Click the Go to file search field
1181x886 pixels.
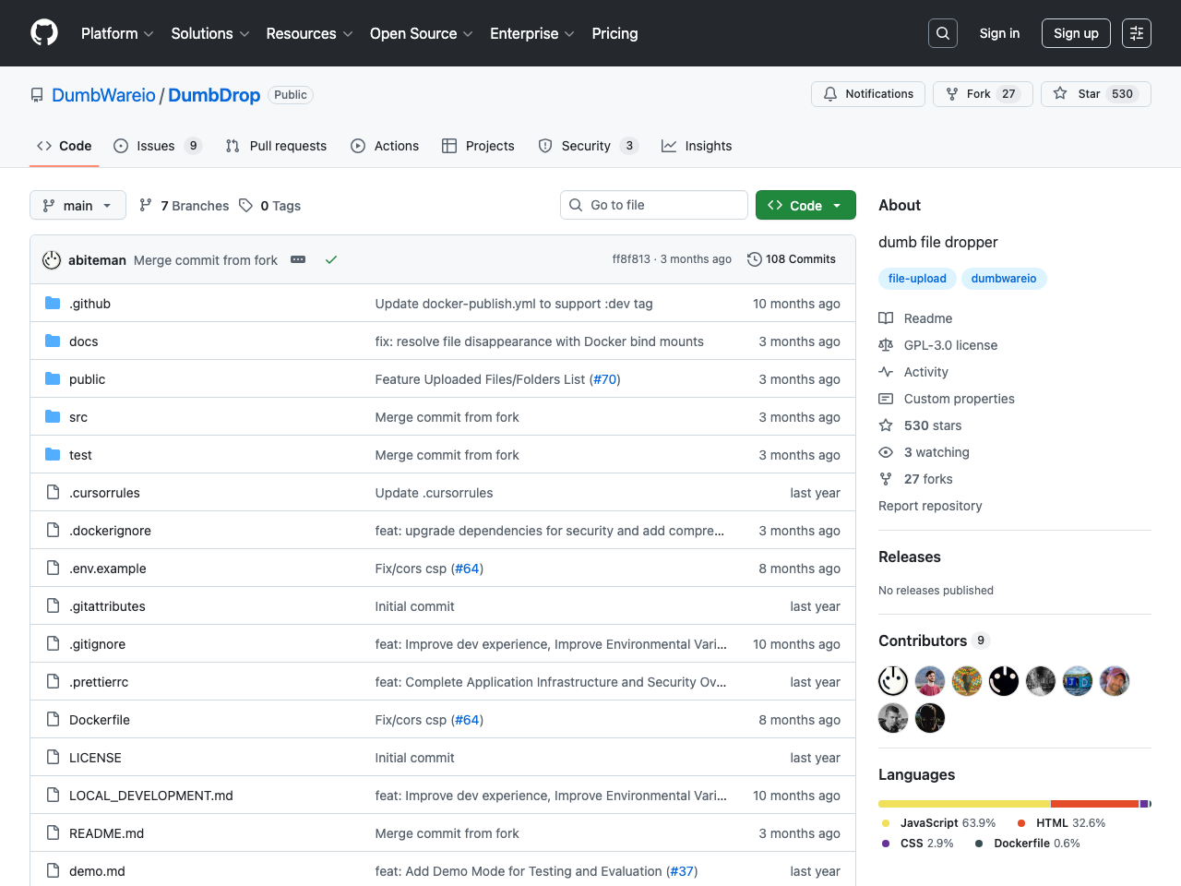click(653, 205)
